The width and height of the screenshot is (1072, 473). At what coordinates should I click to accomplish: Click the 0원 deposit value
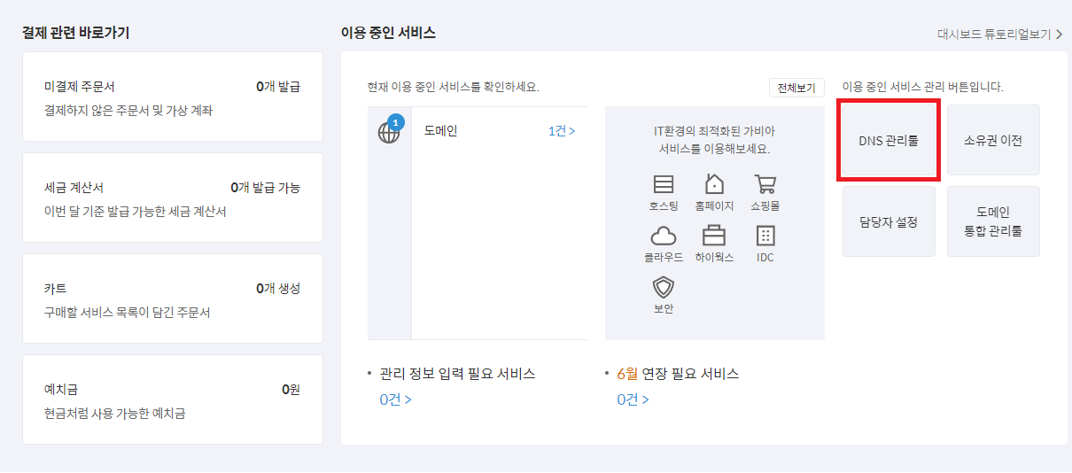coord(291,390)
